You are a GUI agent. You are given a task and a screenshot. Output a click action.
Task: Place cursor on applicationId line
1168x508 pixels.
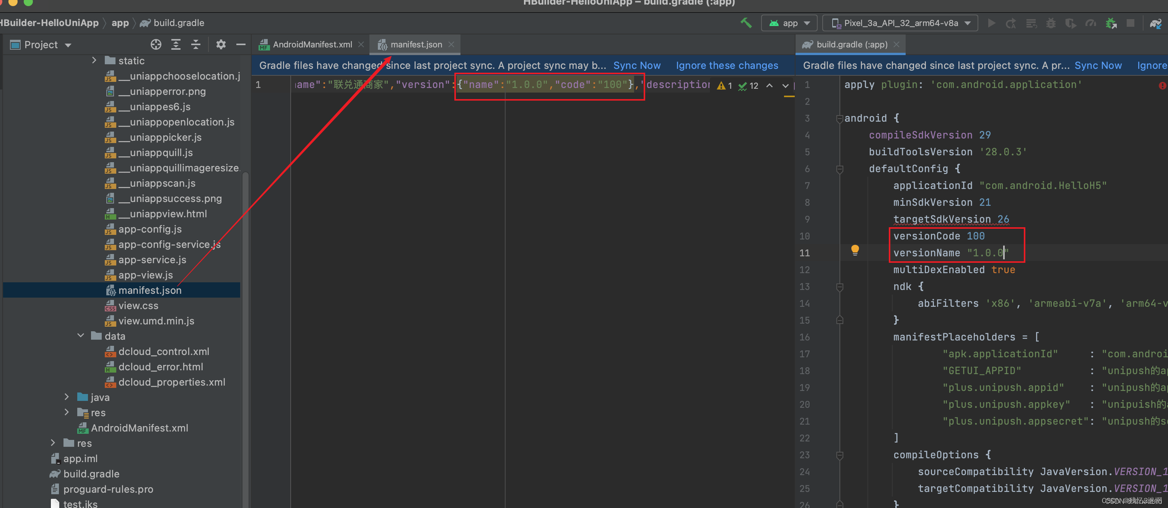point(1000,186)
